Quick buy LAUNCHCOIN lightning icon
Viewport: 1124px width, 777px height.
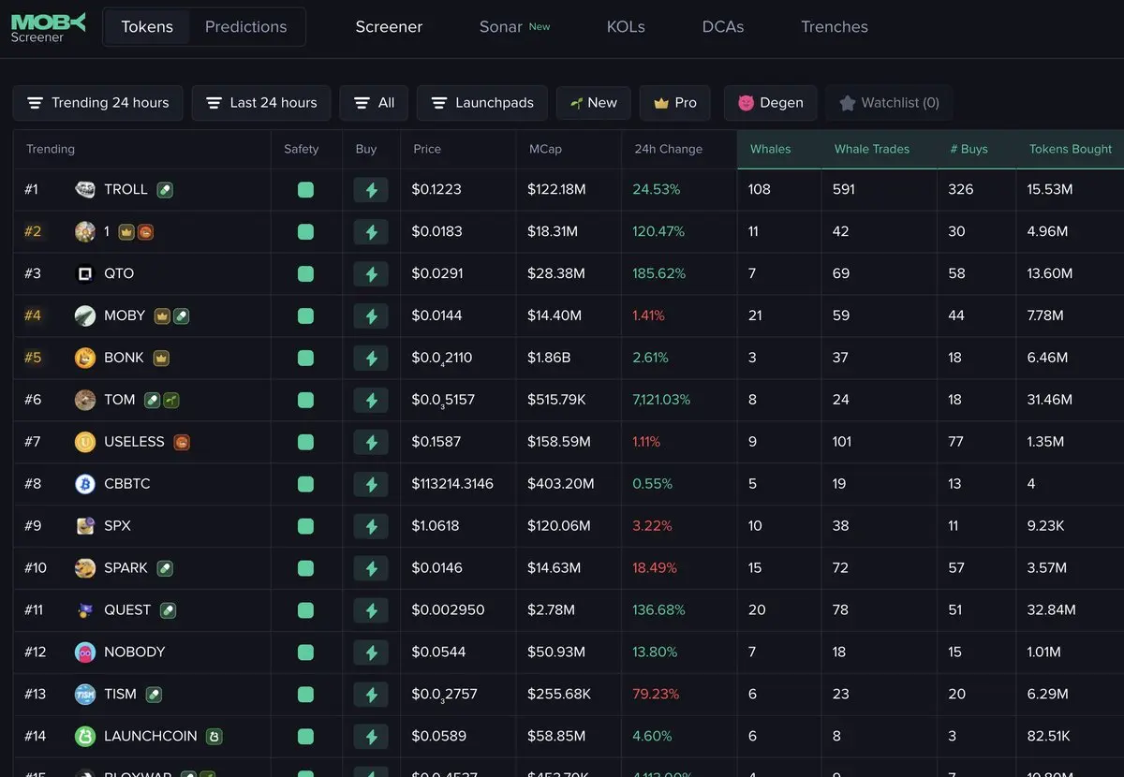371,738
